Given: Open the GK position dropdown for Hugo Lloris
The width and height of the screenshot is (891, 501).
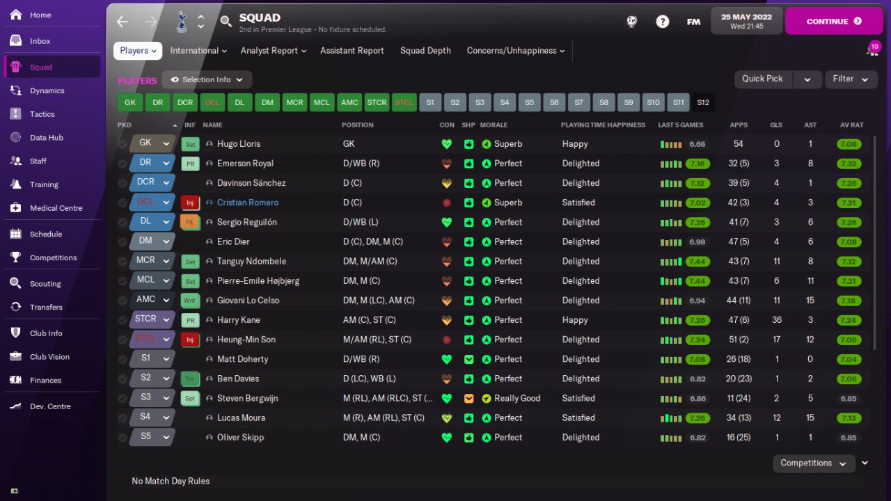Looking at the screenshot, I should (151, 143).
